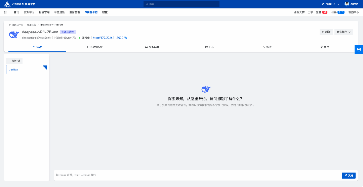Click the whale icon in chat welcome area
The height and width of the screenshot is (187, 363).
pos(206,89)
